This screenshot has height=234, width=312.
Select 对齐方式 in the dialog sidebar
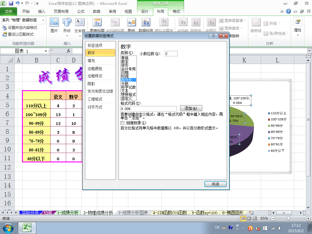click(100, 107)
